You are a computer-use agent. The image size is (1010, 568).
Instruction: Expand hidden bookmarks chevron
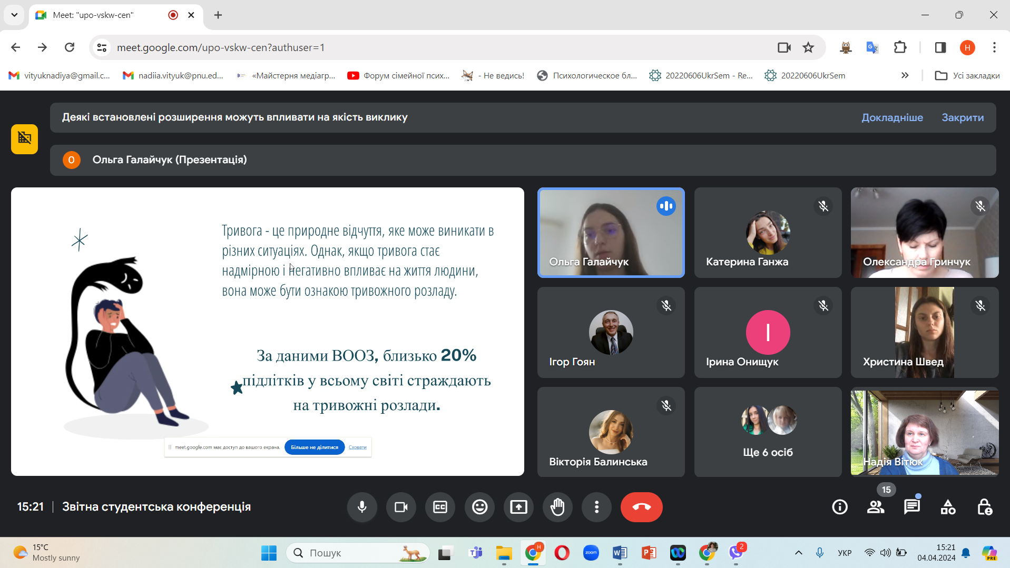[905, 75]
